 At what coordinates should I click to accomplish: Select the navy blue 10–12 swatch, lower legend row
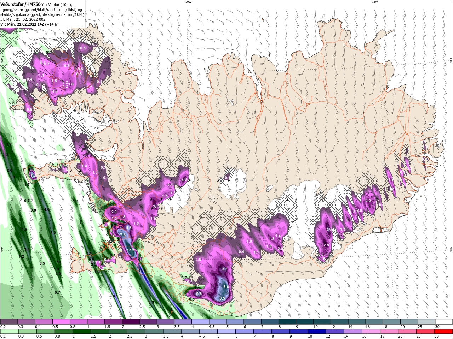[x=317, y=332]
